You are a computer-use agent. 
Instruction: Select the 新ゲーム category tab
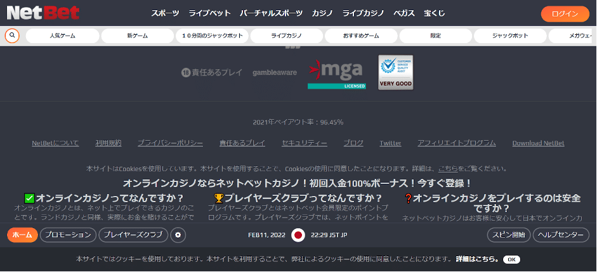coord(137,36)
